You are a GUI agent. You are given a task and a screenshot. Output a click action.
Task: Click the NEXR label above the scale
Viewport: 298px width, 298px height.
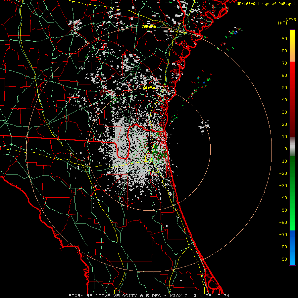(x=291, y=20)
